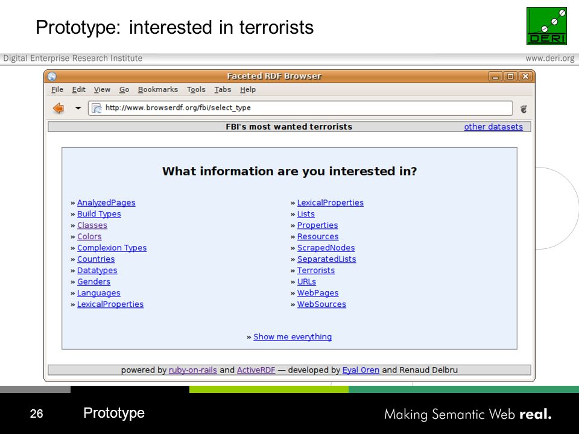Screen dimensions: 579x434
Task: Click the orange back arrow button
Action: [59, 108]
